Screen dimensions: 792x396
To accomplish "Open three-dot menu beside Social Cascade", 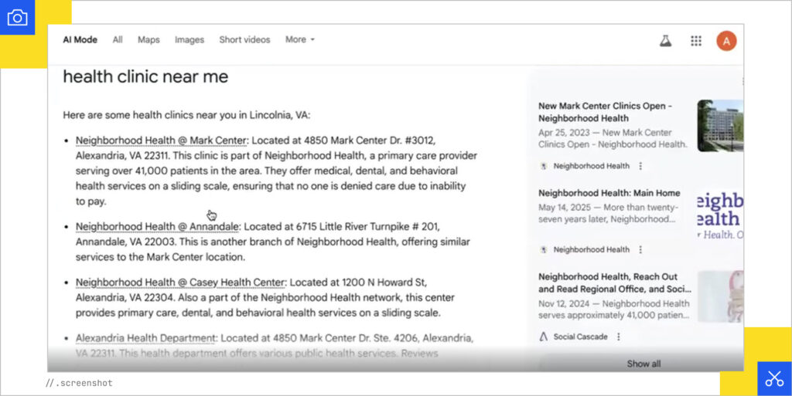I will point(618,337).
